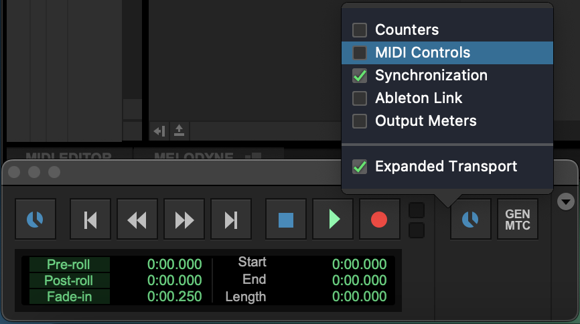The image size is (580, 324).
Task: Start playback with the green Play button
Action: [333, 220]
